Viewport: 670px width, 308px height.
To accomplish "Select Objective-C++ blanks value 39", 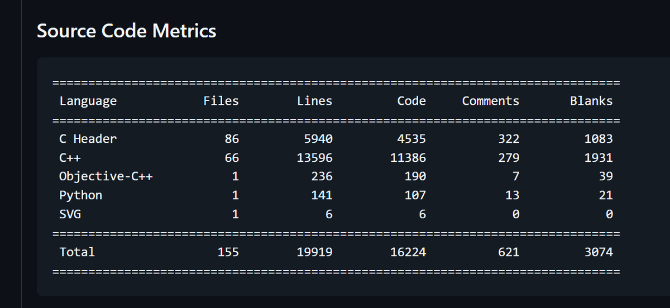I will [x=606, y=177].
